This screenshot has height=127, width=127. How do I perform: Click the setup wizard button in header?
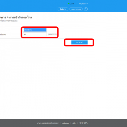[x=63, y=9]
